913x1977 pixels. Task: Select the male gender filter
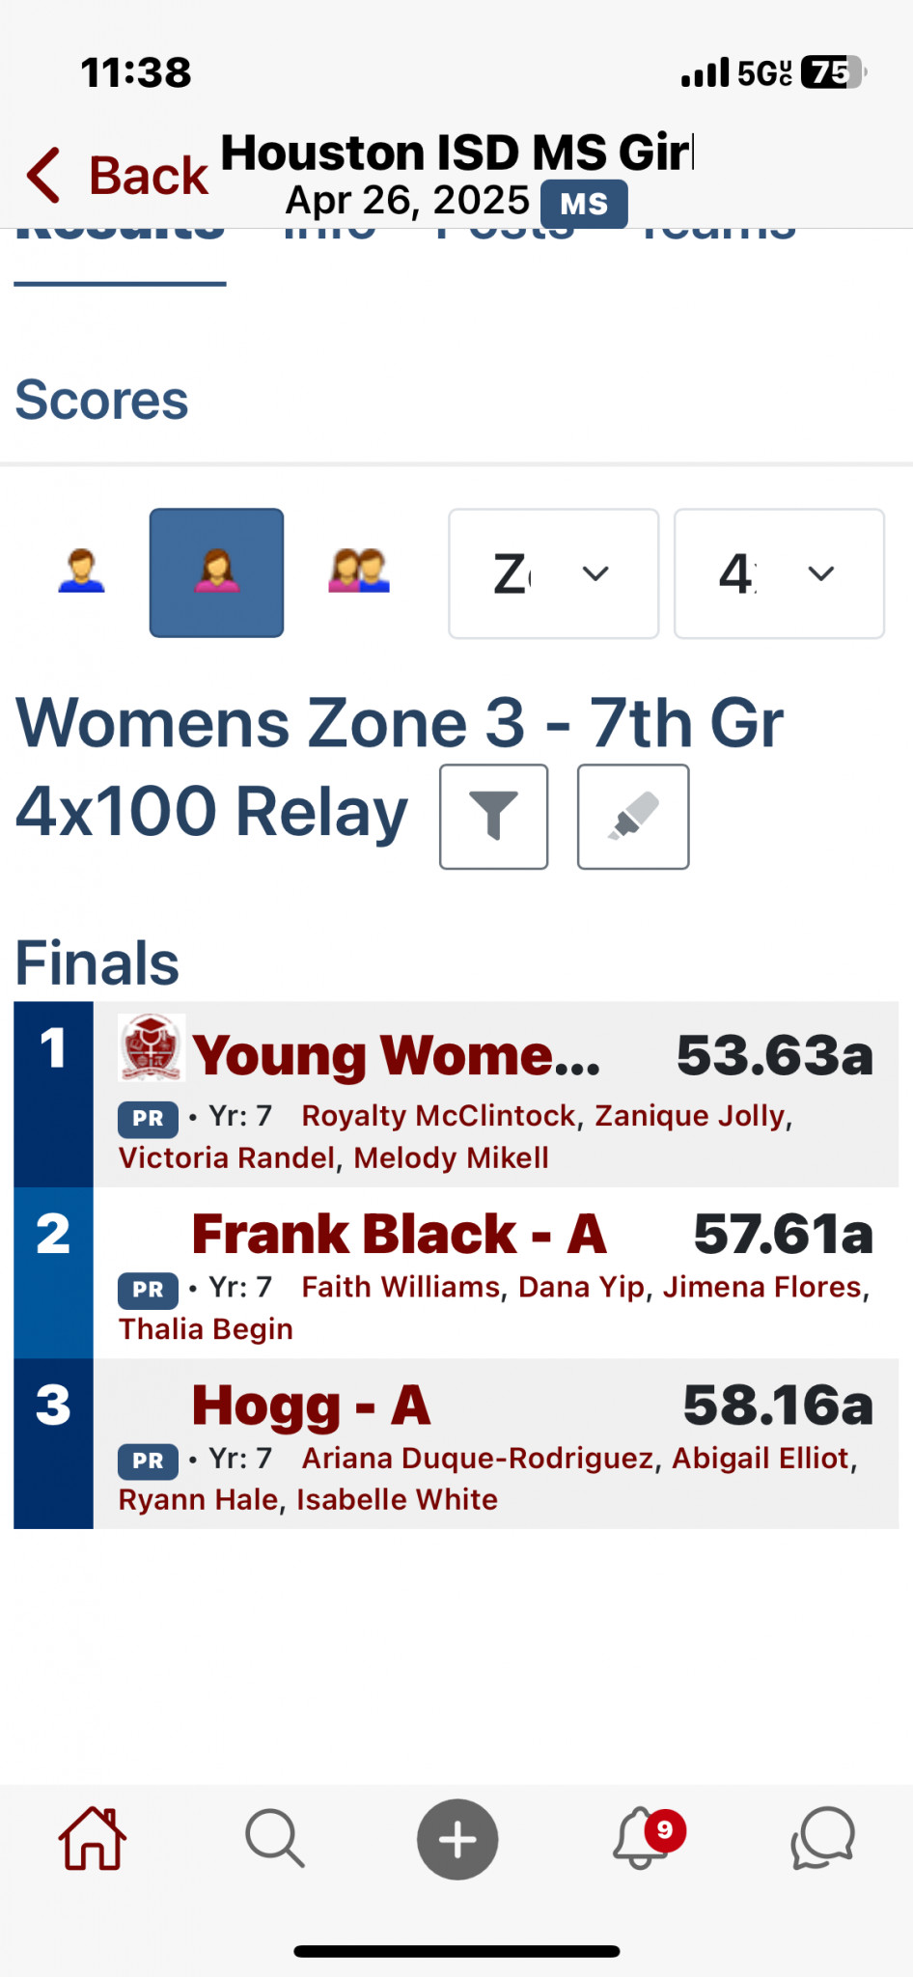[81, 571]
